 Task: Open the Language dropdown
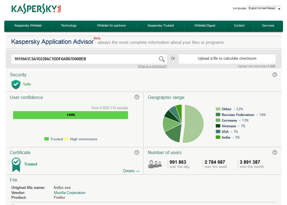pyautogui.click(x=264, y=8)
